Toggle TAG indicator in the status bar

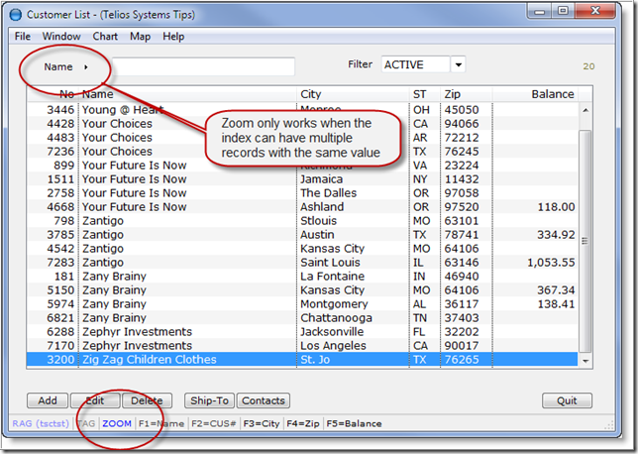(x=86, y=424)
